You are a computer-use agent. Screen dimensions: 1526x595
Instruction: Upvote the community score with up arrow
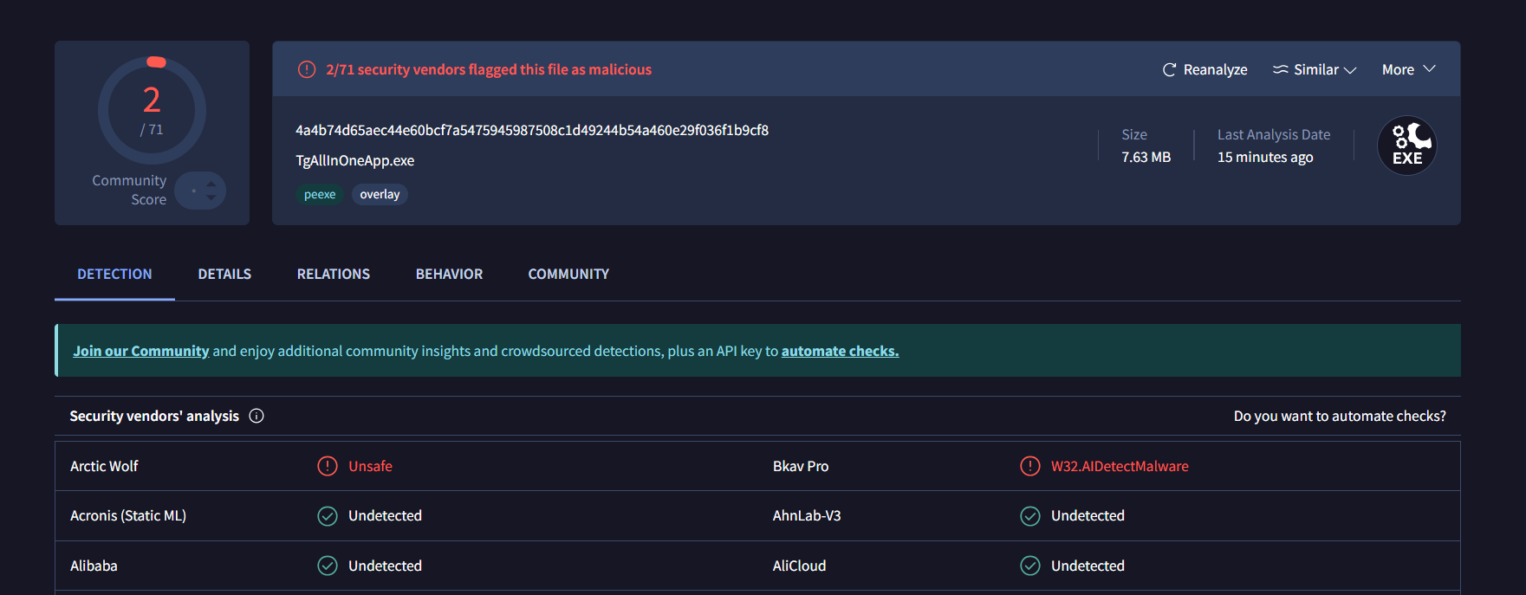pyautogui.click(x=211, y=184)
